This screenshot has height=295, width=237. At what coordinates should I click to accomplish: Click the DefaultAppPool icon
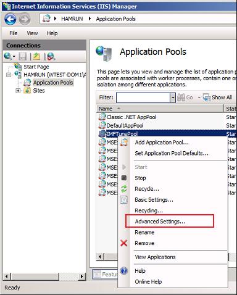point(102,125)
